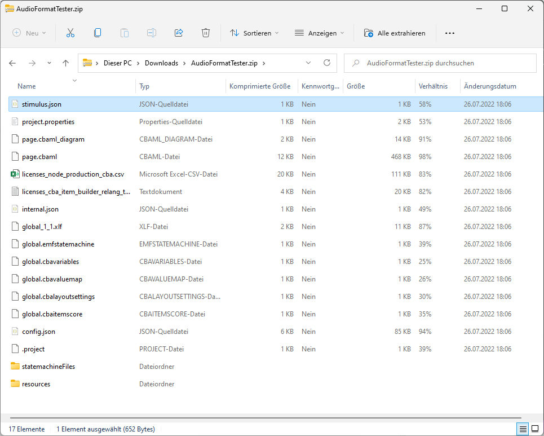Click the Delete trash can icon
The width and height of the screenshot is (544, 436).
(206, 33)
